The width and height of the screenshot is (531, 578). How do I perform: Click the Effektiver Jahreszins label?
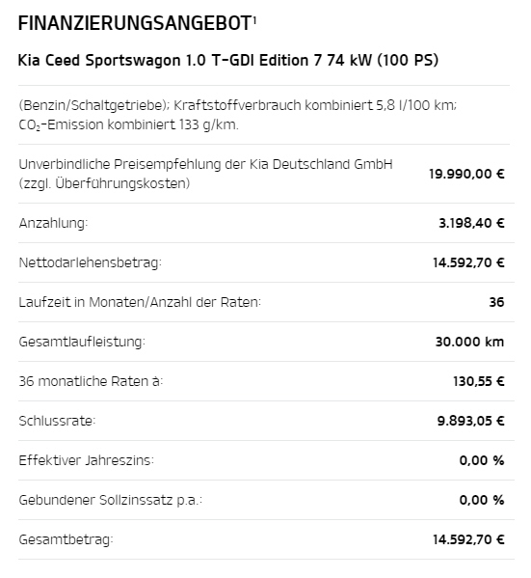[86, 460]
